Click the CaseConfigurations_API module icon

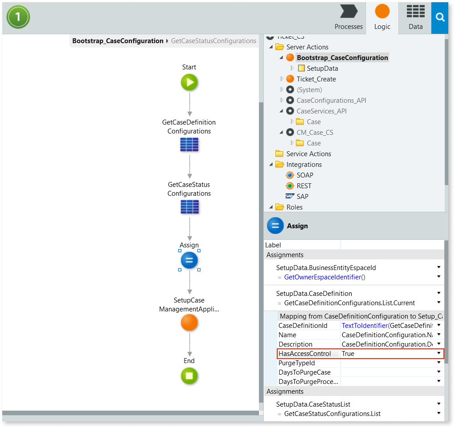click(x=290, y=100)
